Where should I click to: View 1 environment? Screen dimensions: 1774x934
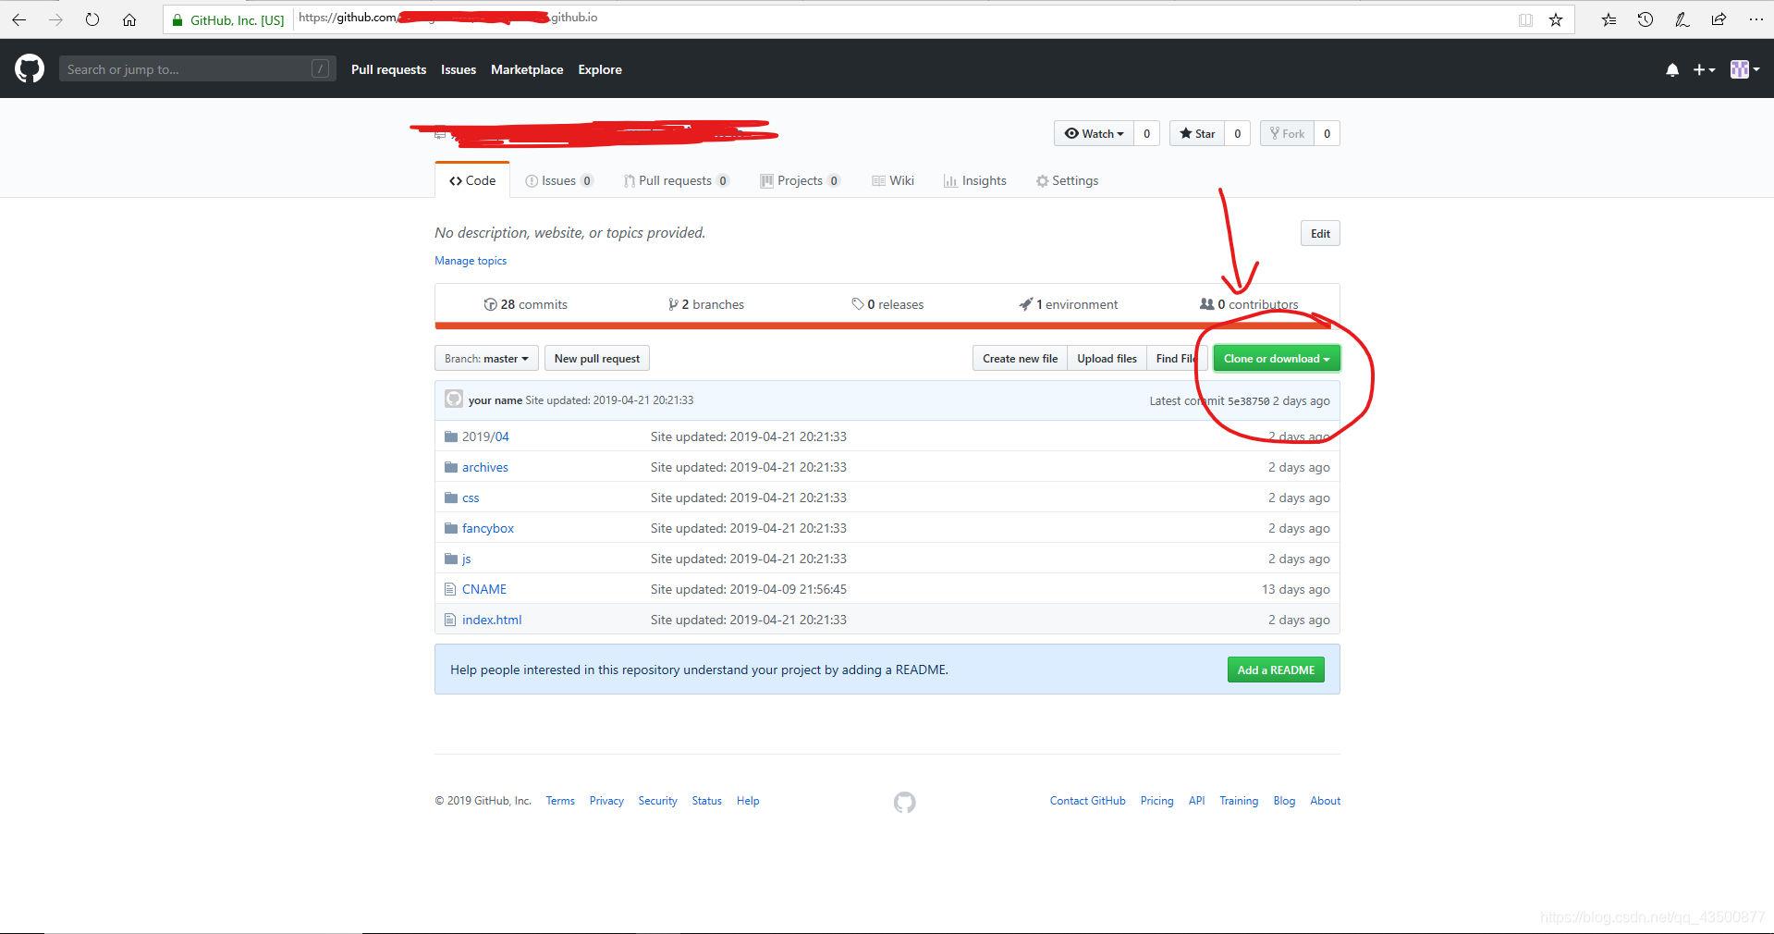click(1069, 304)
